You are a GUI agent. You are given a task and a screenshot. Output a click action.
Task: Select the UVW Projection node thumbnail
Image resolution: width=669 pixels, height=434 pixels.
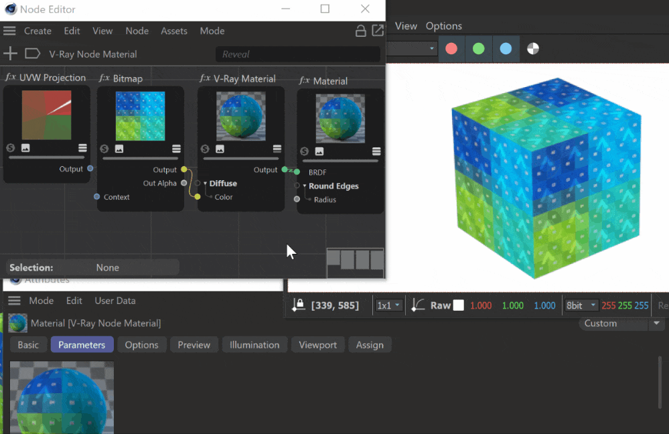tap(46, 115)
